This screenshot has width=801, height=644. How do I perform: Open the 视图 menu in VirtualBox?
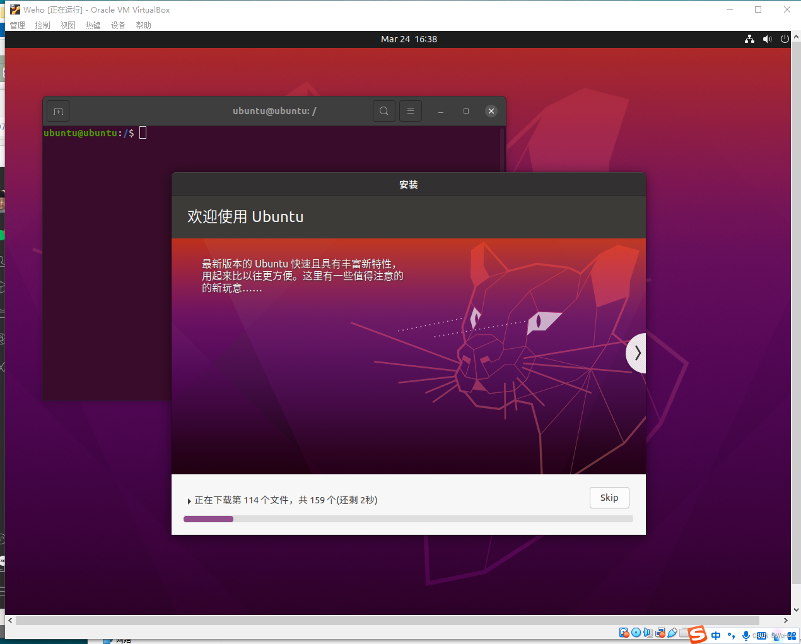[x=68, y=25]
